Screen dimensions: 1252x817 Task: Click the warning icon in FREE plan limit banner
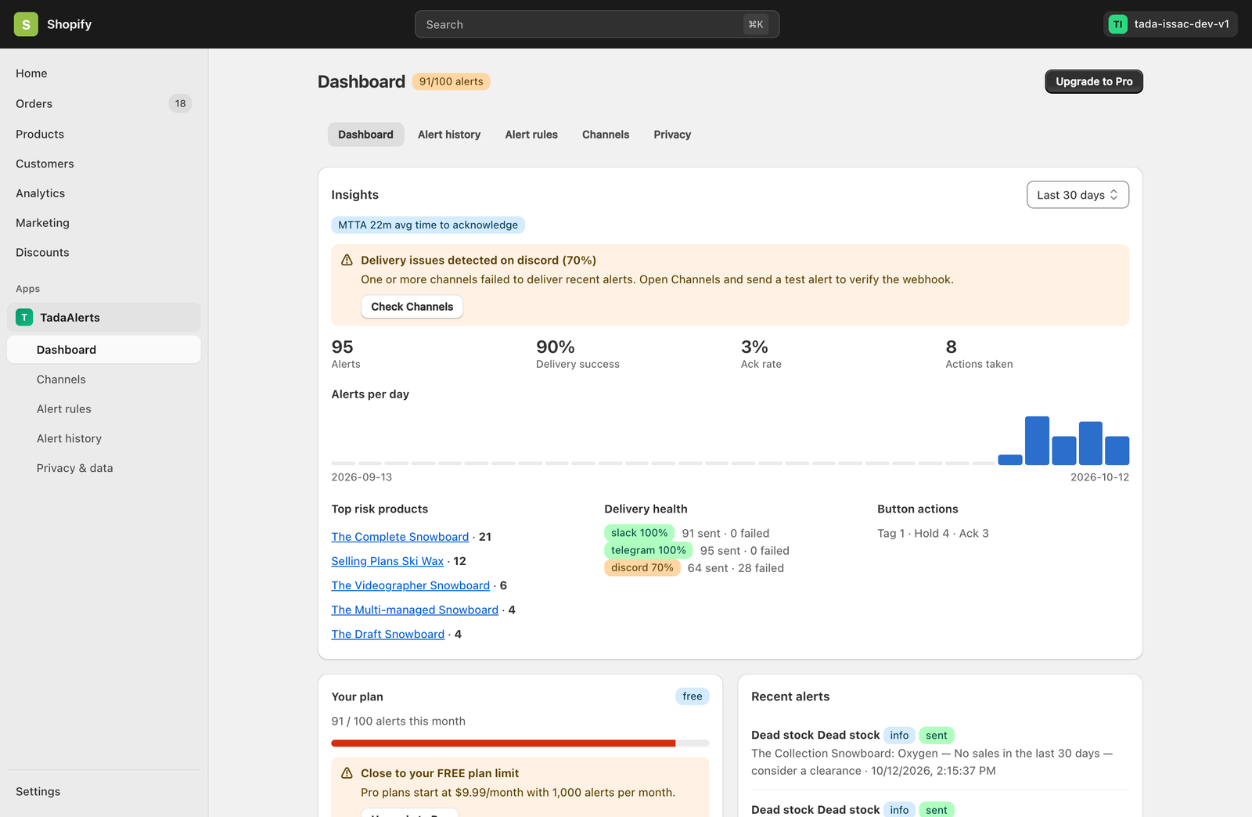coord(347,773)
